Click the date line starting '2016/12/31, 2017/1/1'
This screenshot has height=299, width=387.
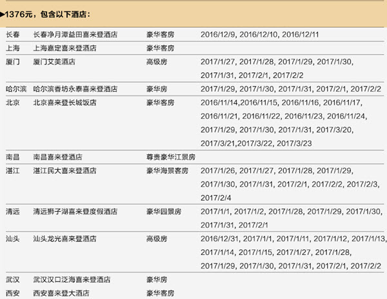point(293,238)
